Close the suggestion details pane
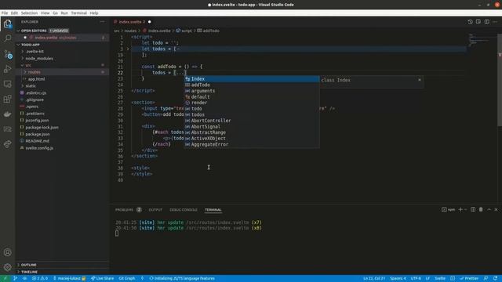 coord(420,80)
